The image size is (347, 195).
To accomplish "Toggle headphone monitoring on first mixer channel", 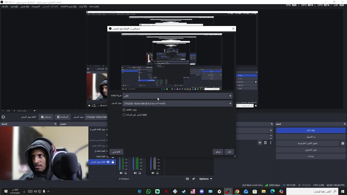I will coord(126,173).
